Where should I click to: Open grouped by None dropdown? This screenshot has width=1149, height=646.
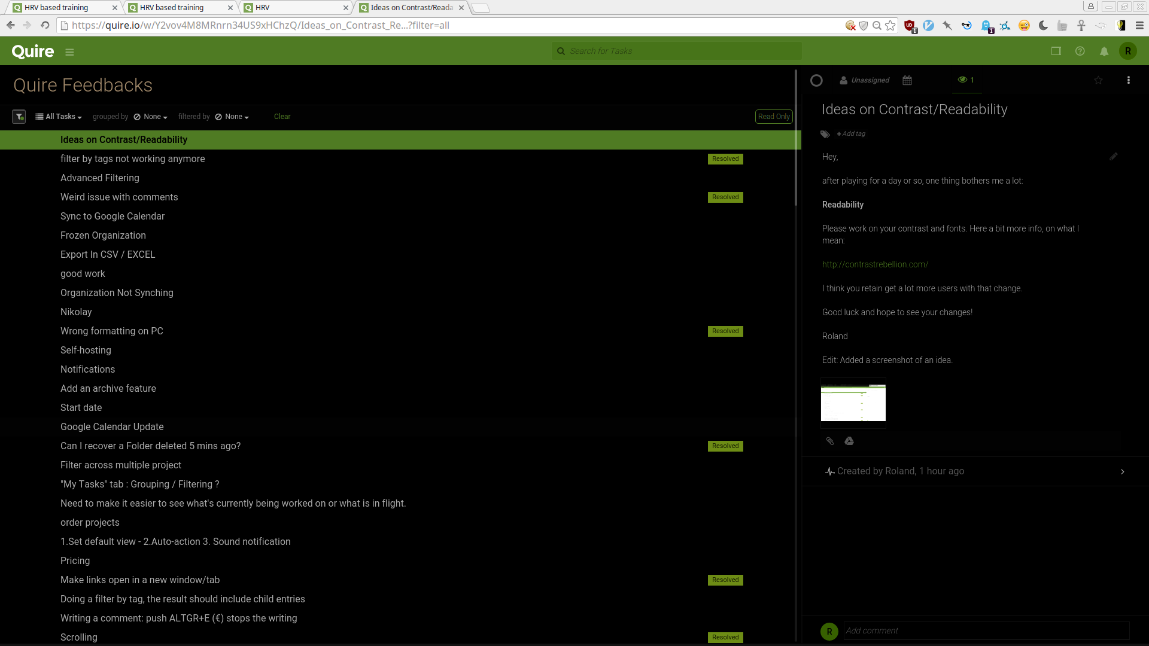point(150,117)
